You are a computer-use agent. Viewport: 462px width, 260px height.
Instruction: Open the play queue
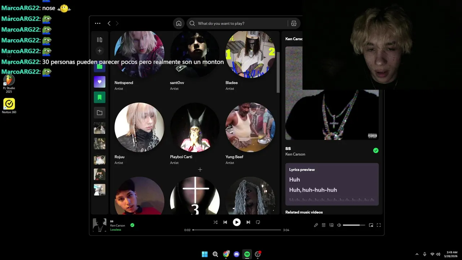pos(324,225)
